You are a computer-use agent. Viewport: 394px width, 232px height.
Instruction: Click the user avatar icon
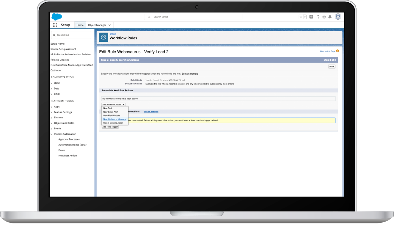coord(338,17)
